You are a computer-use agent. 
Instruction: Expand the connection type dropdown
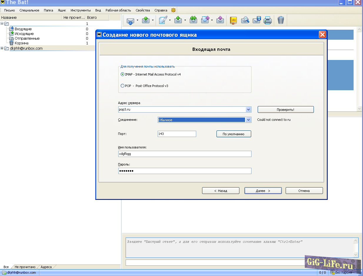click(249, 120)
